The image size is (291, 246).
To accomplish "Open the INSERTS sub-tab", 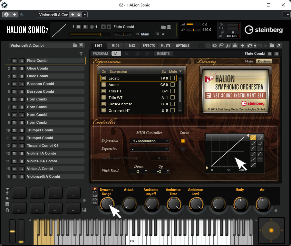I will point(163,53).
